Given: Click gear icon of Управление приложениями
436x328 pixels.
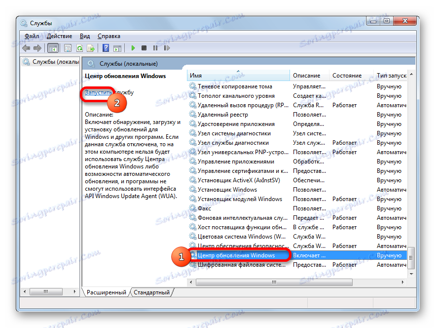Looking at the screenshot, I should pyautogui.click(x=192, y=161).
